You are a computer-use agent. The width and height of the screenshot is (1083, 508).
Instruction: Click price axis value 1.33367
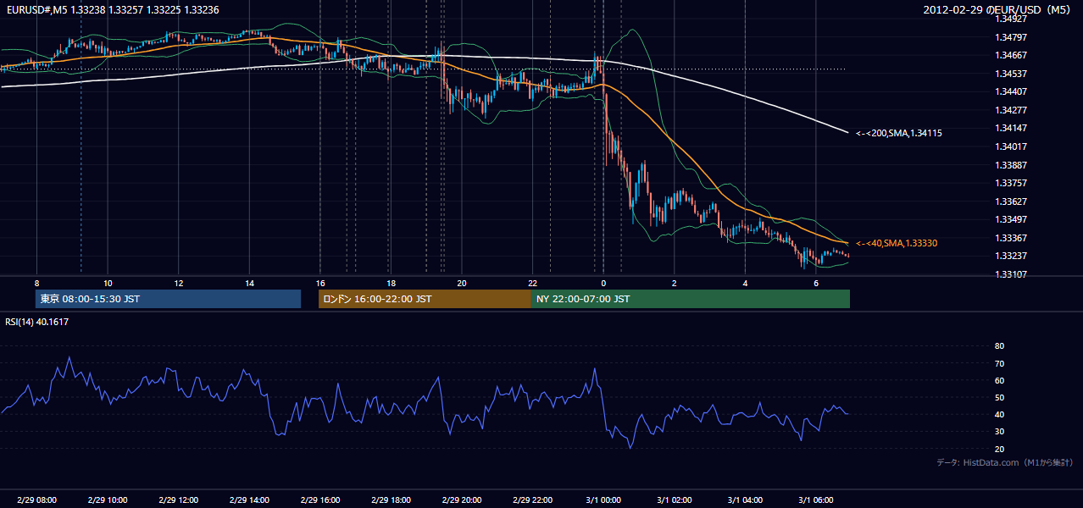pos(1010,238)
